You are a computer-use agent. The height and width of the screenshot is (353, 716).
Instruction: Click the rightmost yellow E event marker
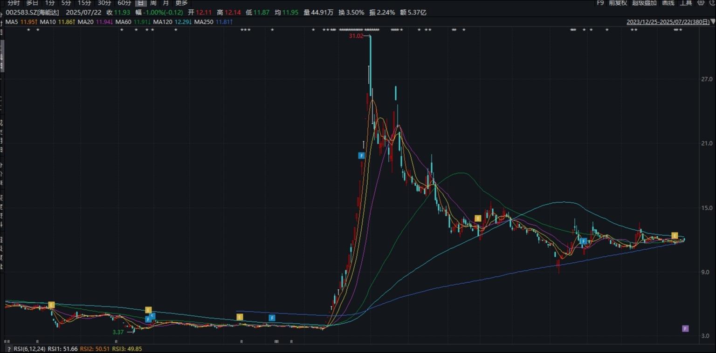(x=675, y=236)
